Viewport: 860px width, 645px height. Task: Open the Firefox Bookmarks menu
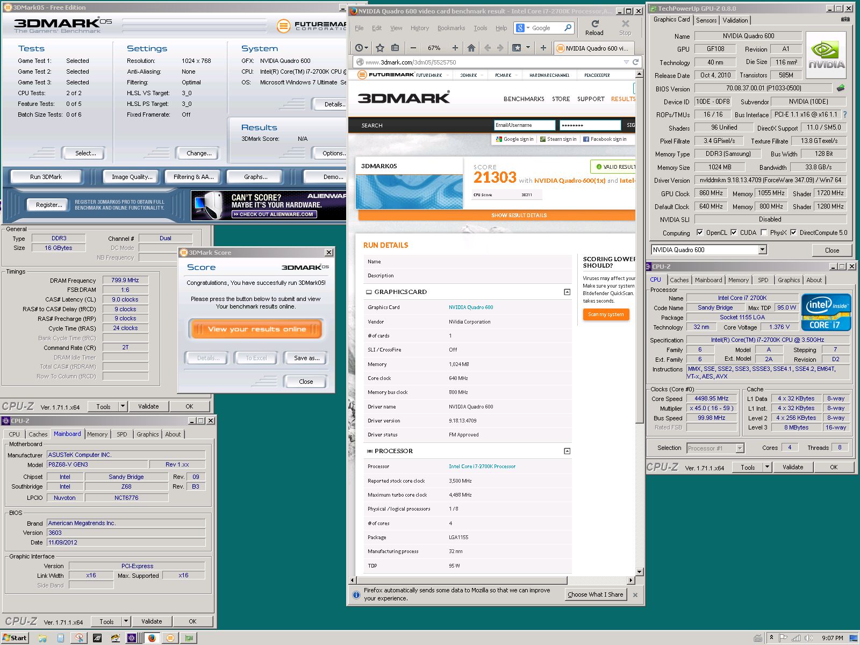tap(451, 28)
